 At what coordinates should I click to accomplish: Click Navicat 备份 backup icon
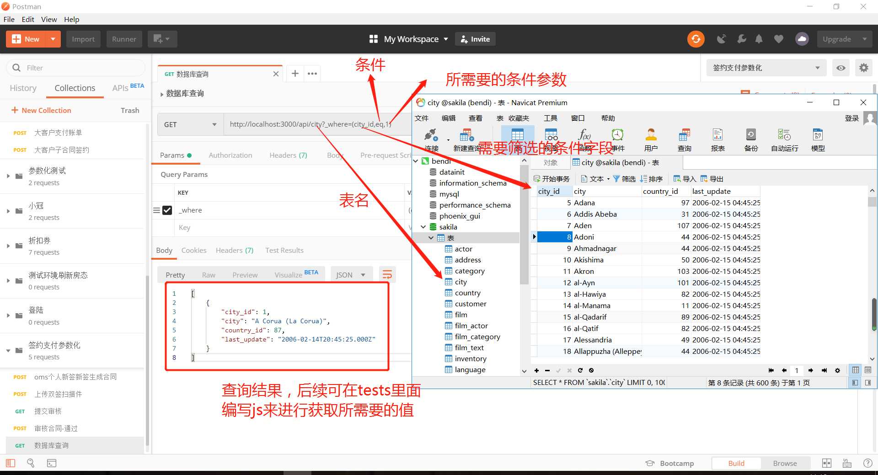pyautogui.click(x=751, y=140)
